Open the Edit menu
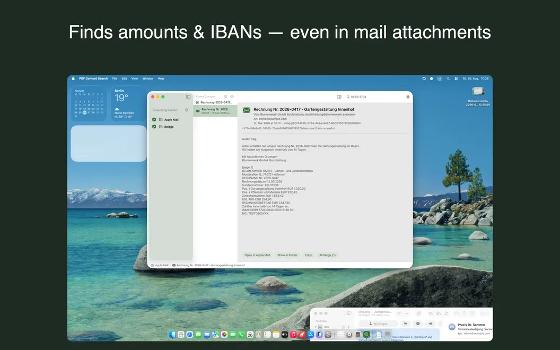 [x=124, y=78]
